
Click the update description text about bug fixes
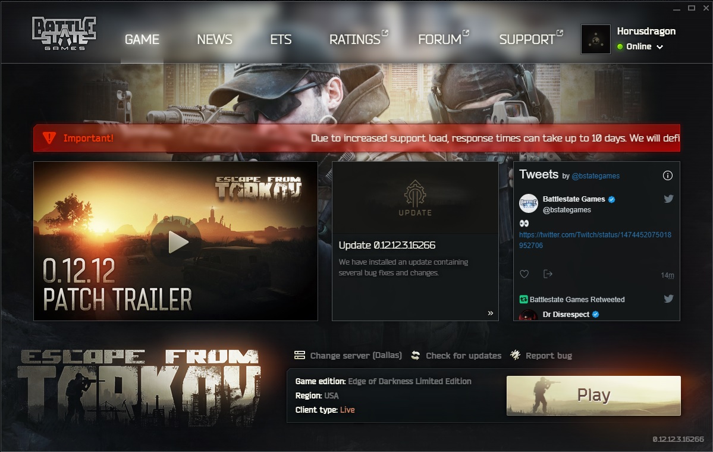[403, 268]
